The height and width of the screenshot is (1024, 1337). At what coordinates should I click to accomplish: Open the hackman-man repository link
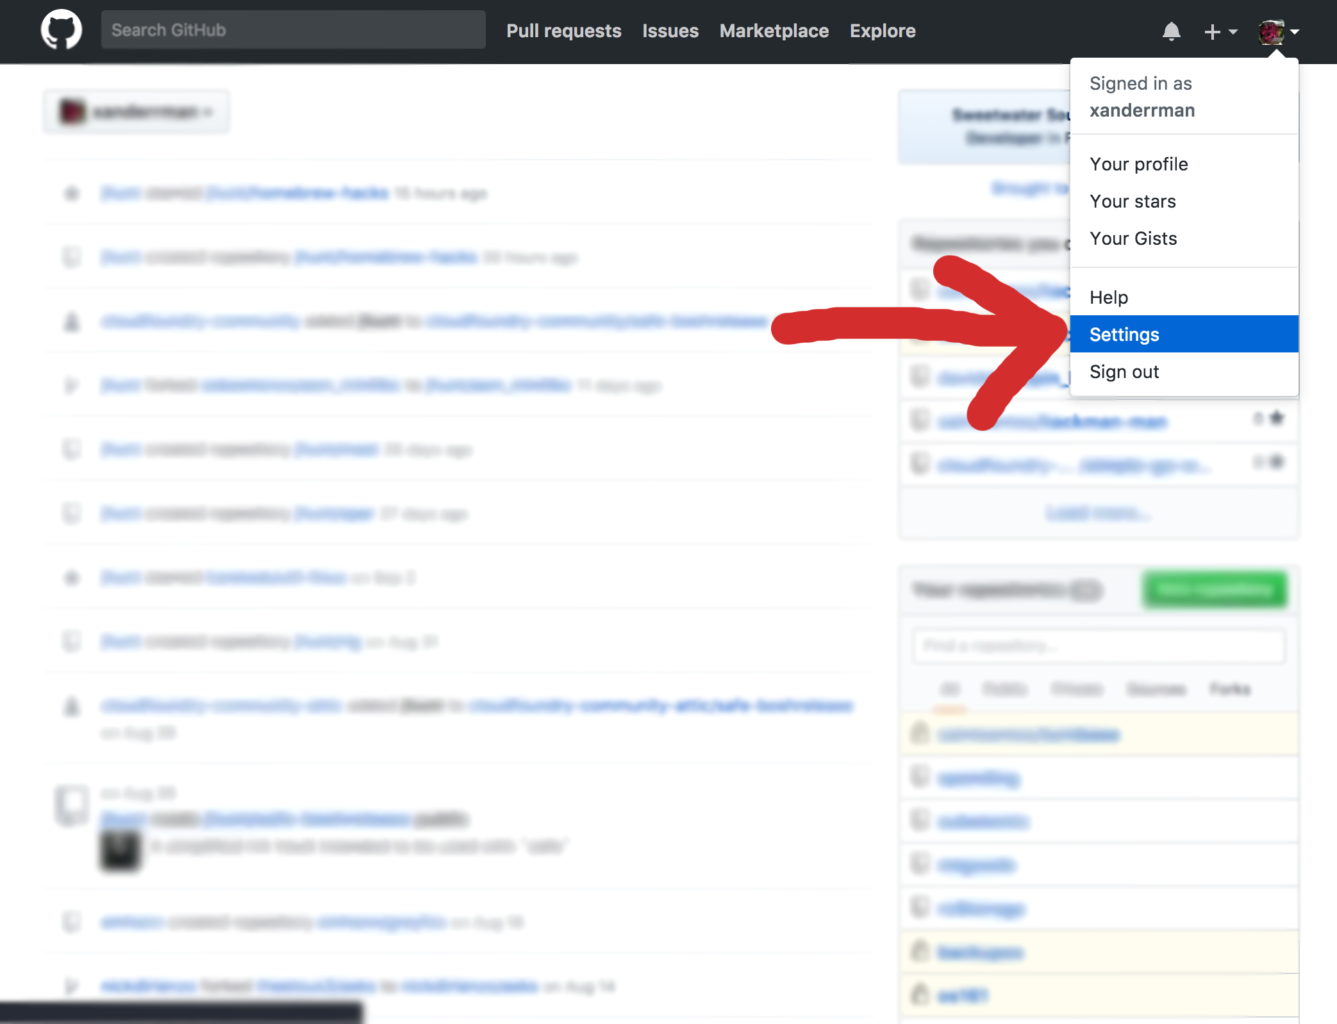coord(1051,422)
